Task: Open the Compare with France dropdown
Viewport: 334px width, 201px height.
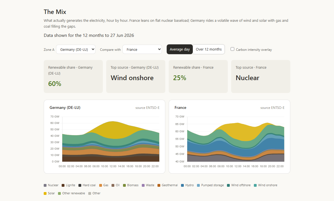Action: click(x=142, y=49)
